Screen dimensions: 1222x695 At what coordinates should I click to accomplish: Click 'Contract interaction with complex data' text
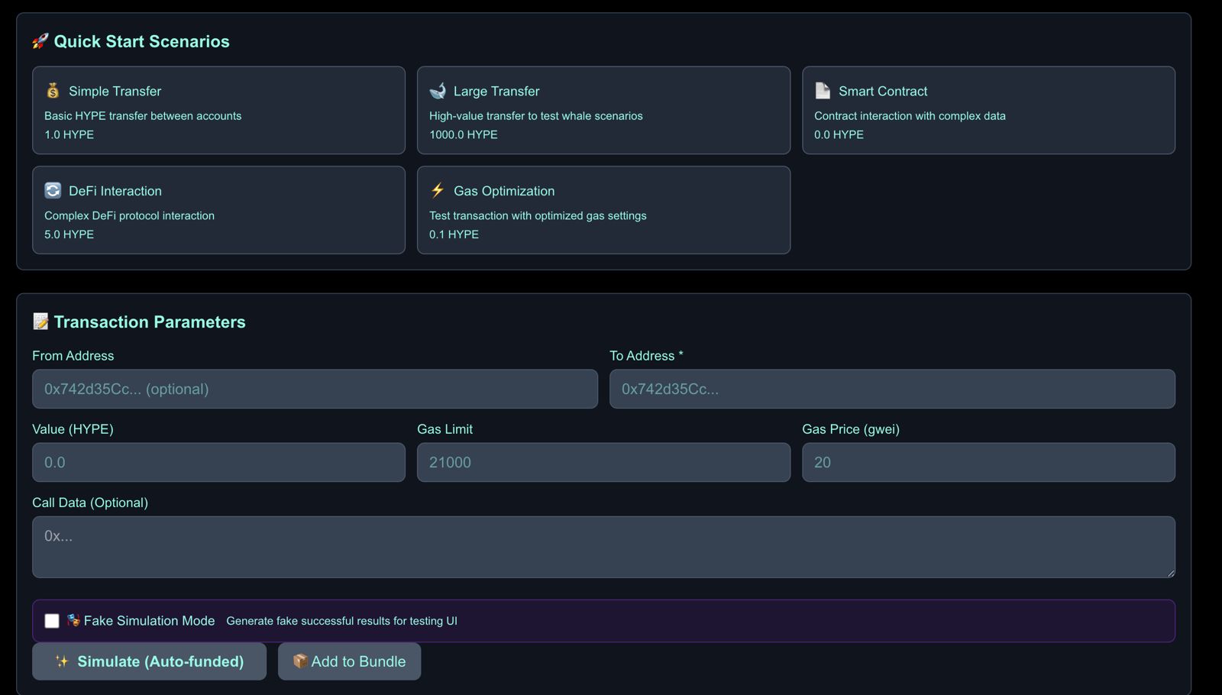pyautogui.click(x=910, y=116)
